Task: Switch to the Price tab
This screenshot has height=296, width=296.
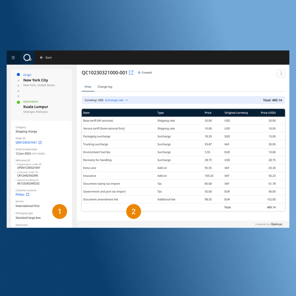Action: 88,87
